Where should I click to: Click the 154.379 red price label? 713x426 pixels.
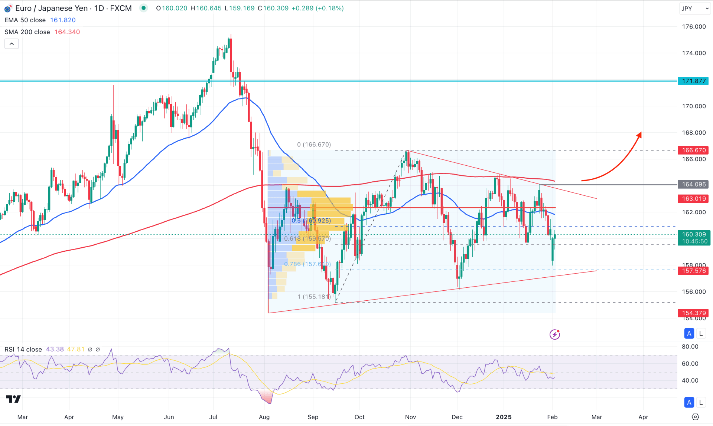pos(693,313)
